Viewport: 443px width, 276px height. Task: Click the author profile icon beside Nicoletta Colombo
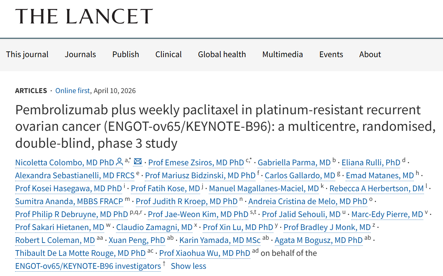[119, 162]
